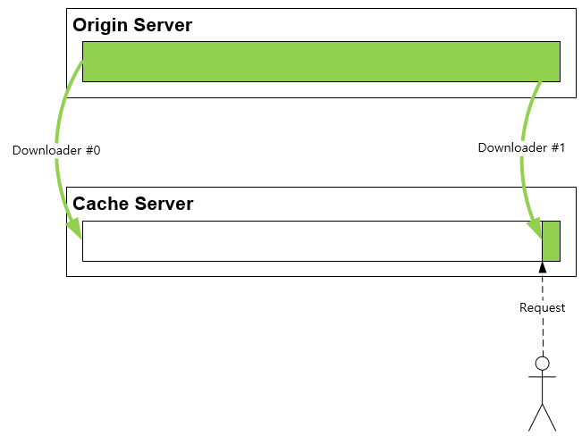
Task: Click the Downloader #0 label
Action: [56, 150]
